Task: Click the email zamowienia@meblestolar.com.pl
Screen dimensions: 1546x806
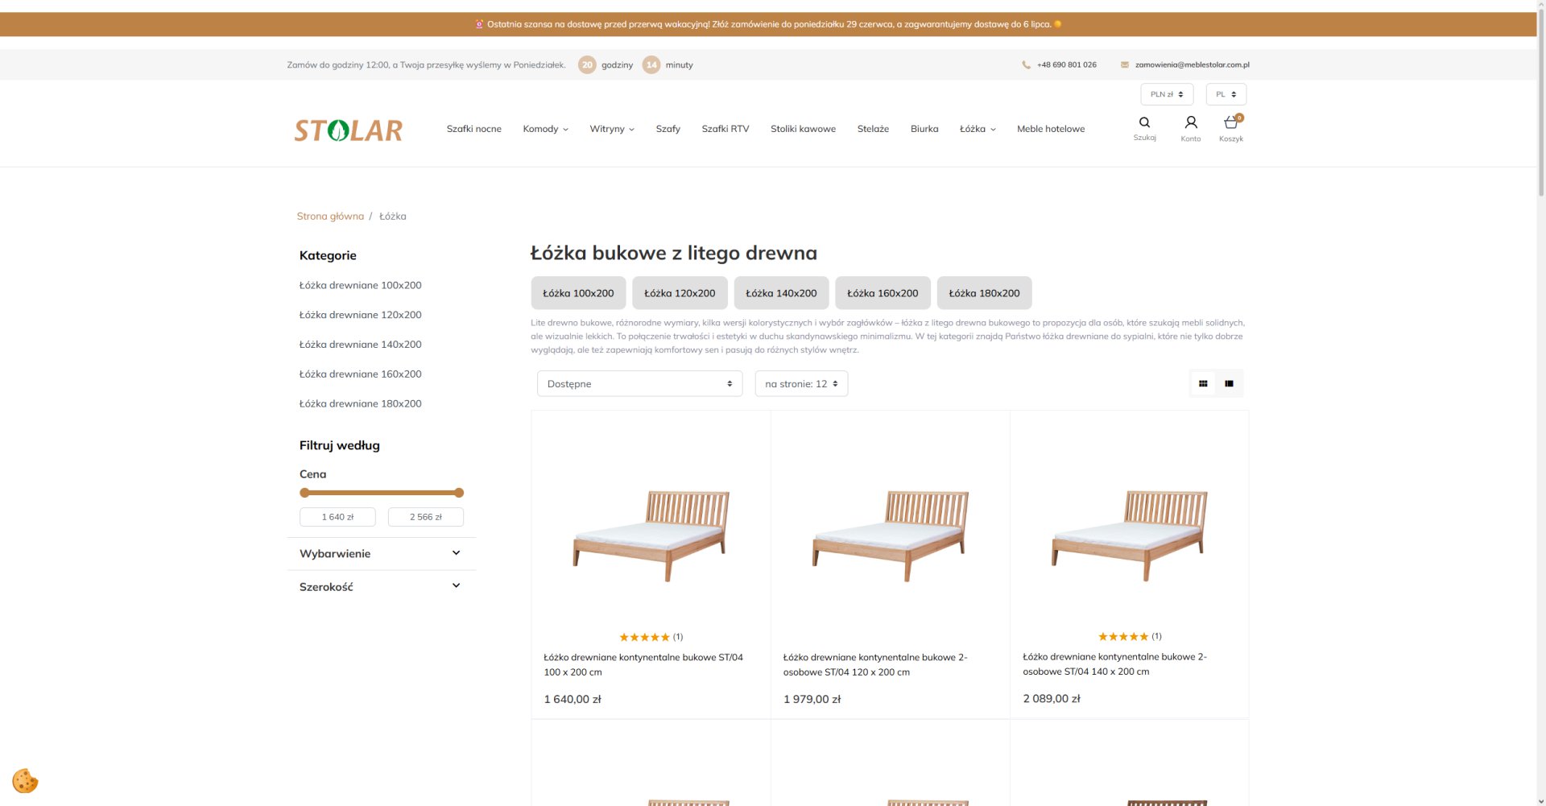Action: [x=1192, y=65]
